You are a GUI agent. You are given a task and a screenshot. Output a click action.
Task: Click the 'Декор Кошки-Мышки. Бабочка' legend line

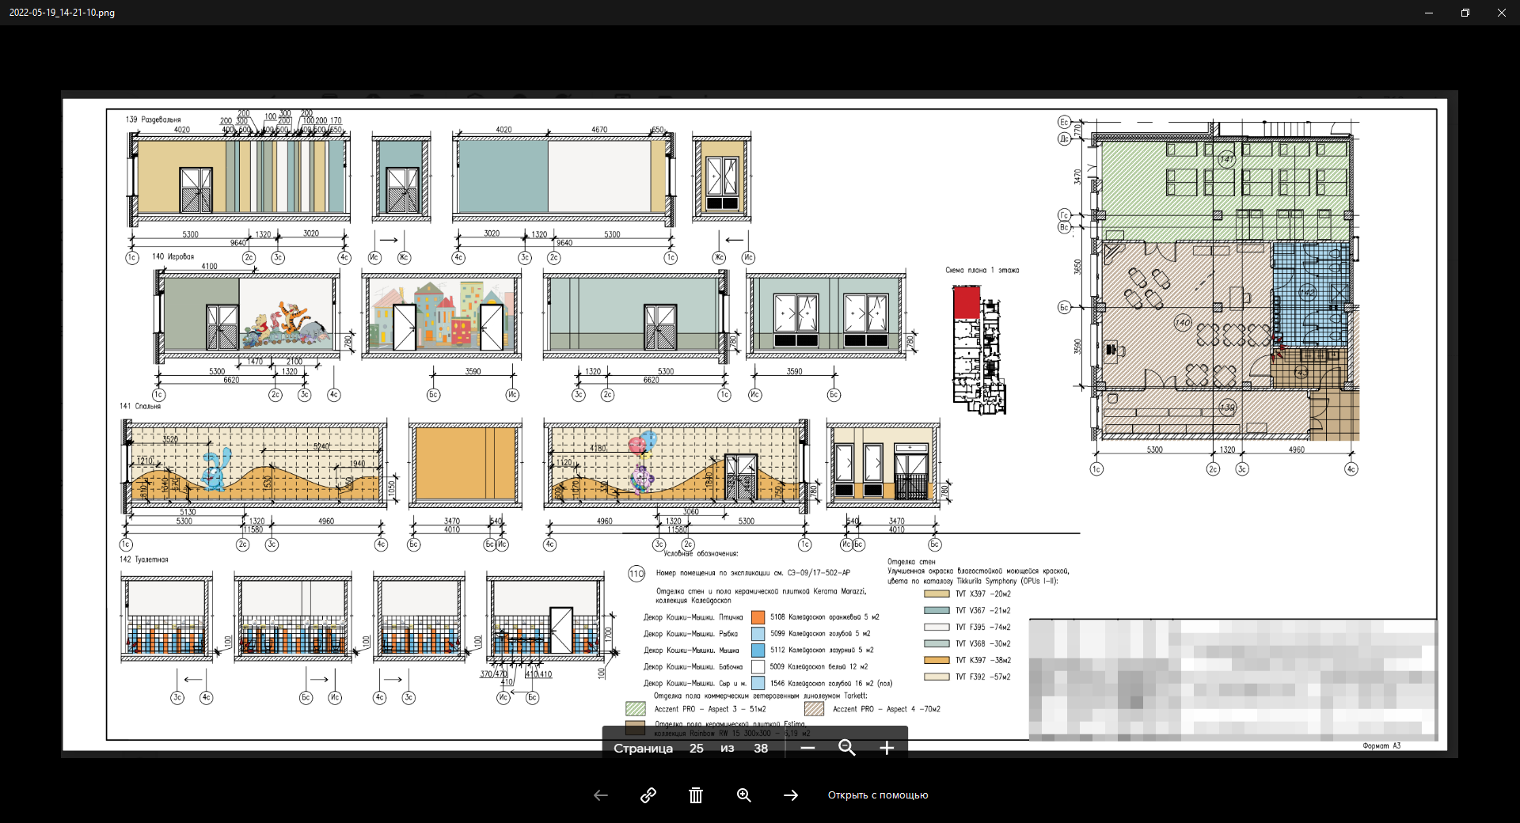[693, 666]
